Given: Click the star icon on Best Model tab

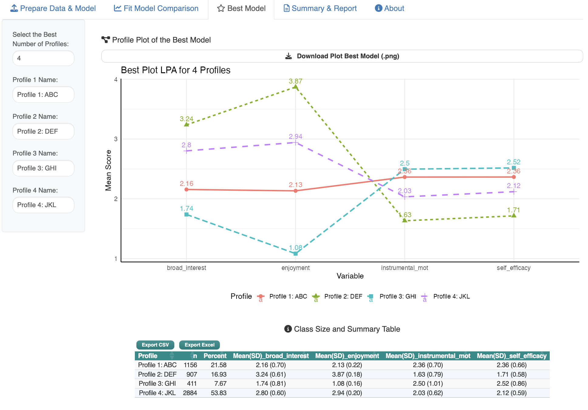Looking at the screenshot, I should (221, 8).
